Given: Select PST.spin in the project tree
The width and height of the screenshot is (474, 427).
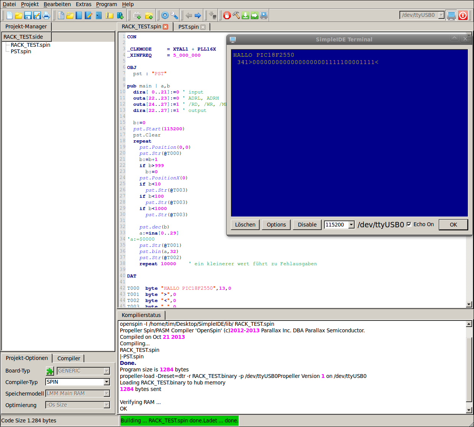Looking at the screenshot, I should [21, 51].
